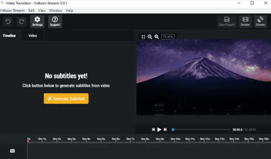Switch to the Video tab
The width and height of the screenshot is (271, 159).
[33, 36]
